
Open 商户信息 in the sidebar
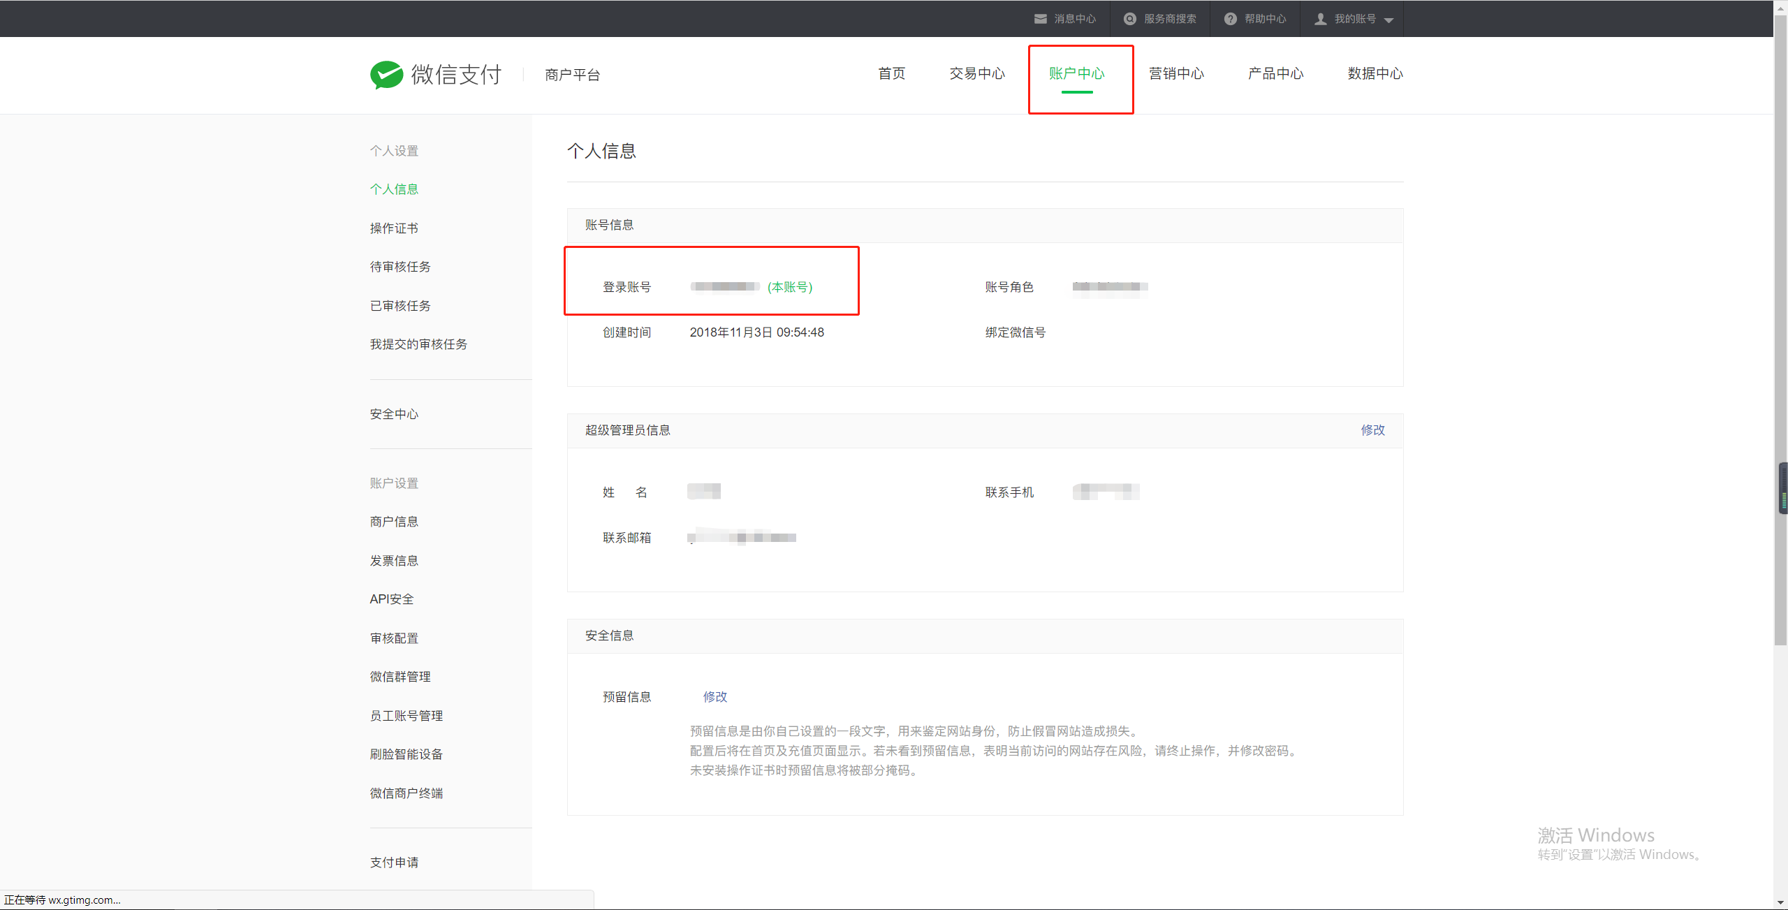pyautogui.click(x=394, y=522)
